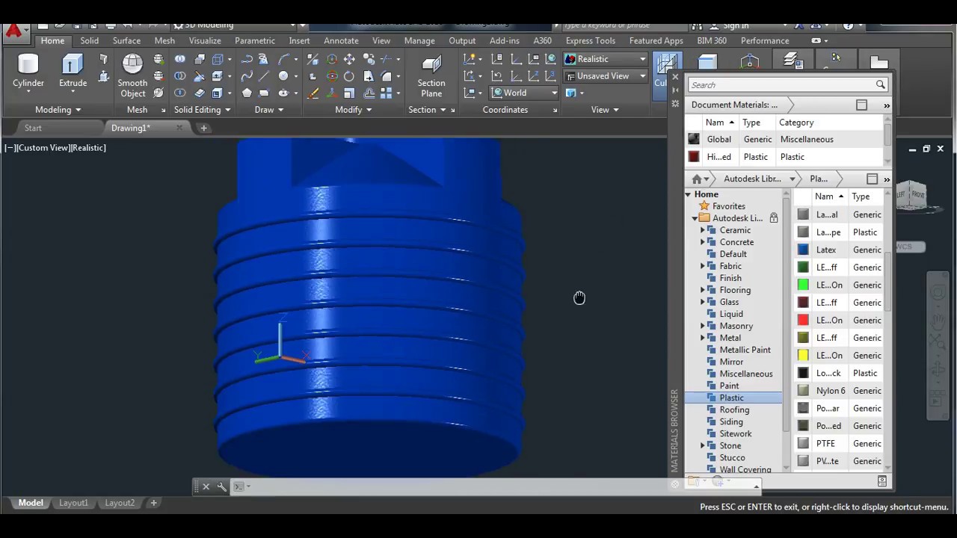957x538 pixels.
Task: Sort document materials by Category column
Action: [796, 123]
